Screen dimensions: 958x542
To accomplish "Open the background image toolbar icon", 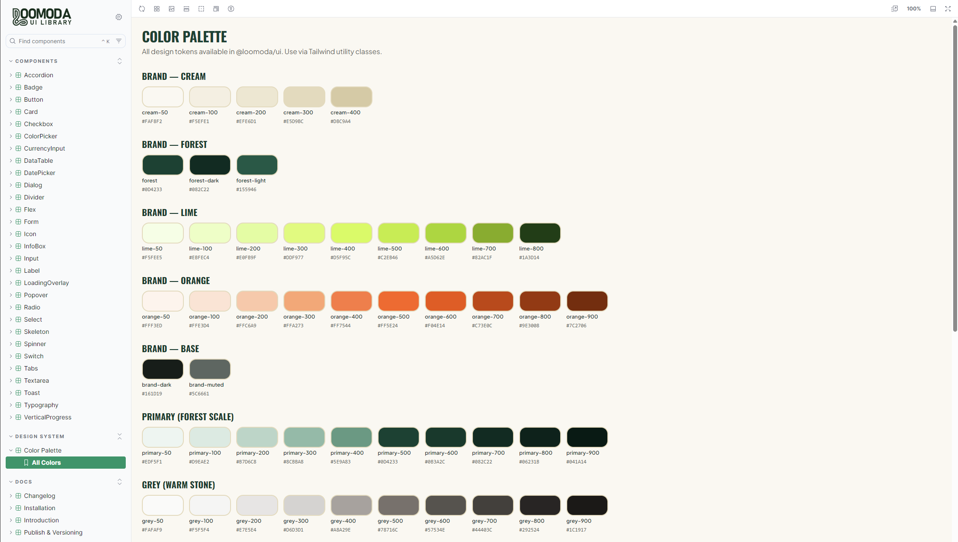I will click(x=172, y=9).
